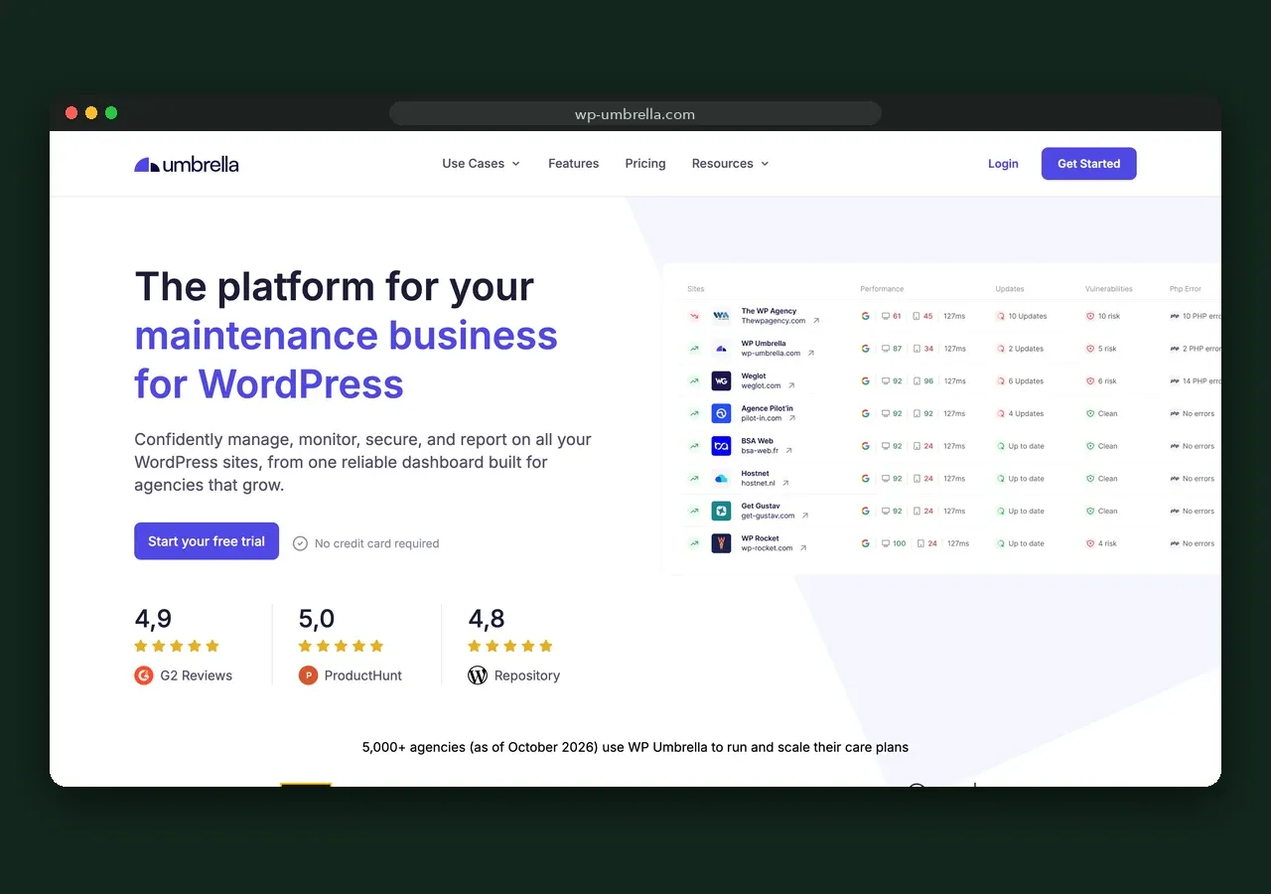Click the WordPress Repository logo icon

click(478, 675)
